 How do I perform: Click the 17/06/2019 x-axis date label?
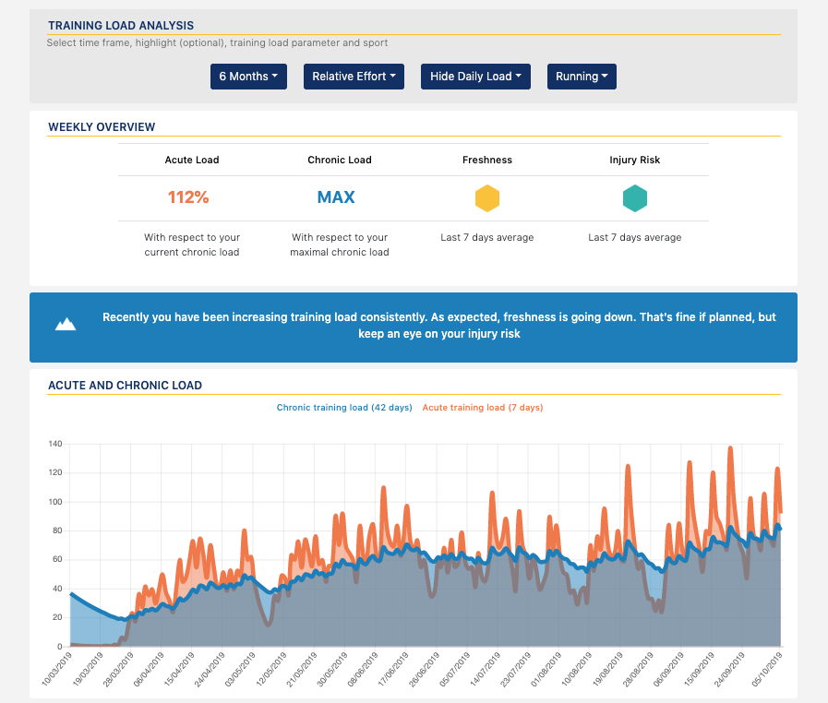(393, 669)
